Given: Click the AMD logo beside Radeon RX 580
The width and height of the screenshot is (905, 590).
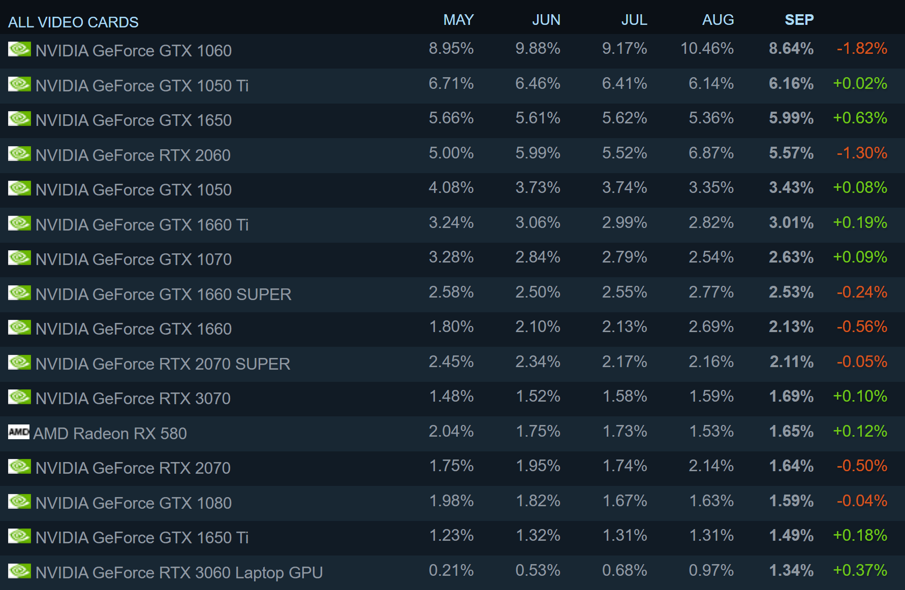Looking at the screenshot, I should click(19, 432).
